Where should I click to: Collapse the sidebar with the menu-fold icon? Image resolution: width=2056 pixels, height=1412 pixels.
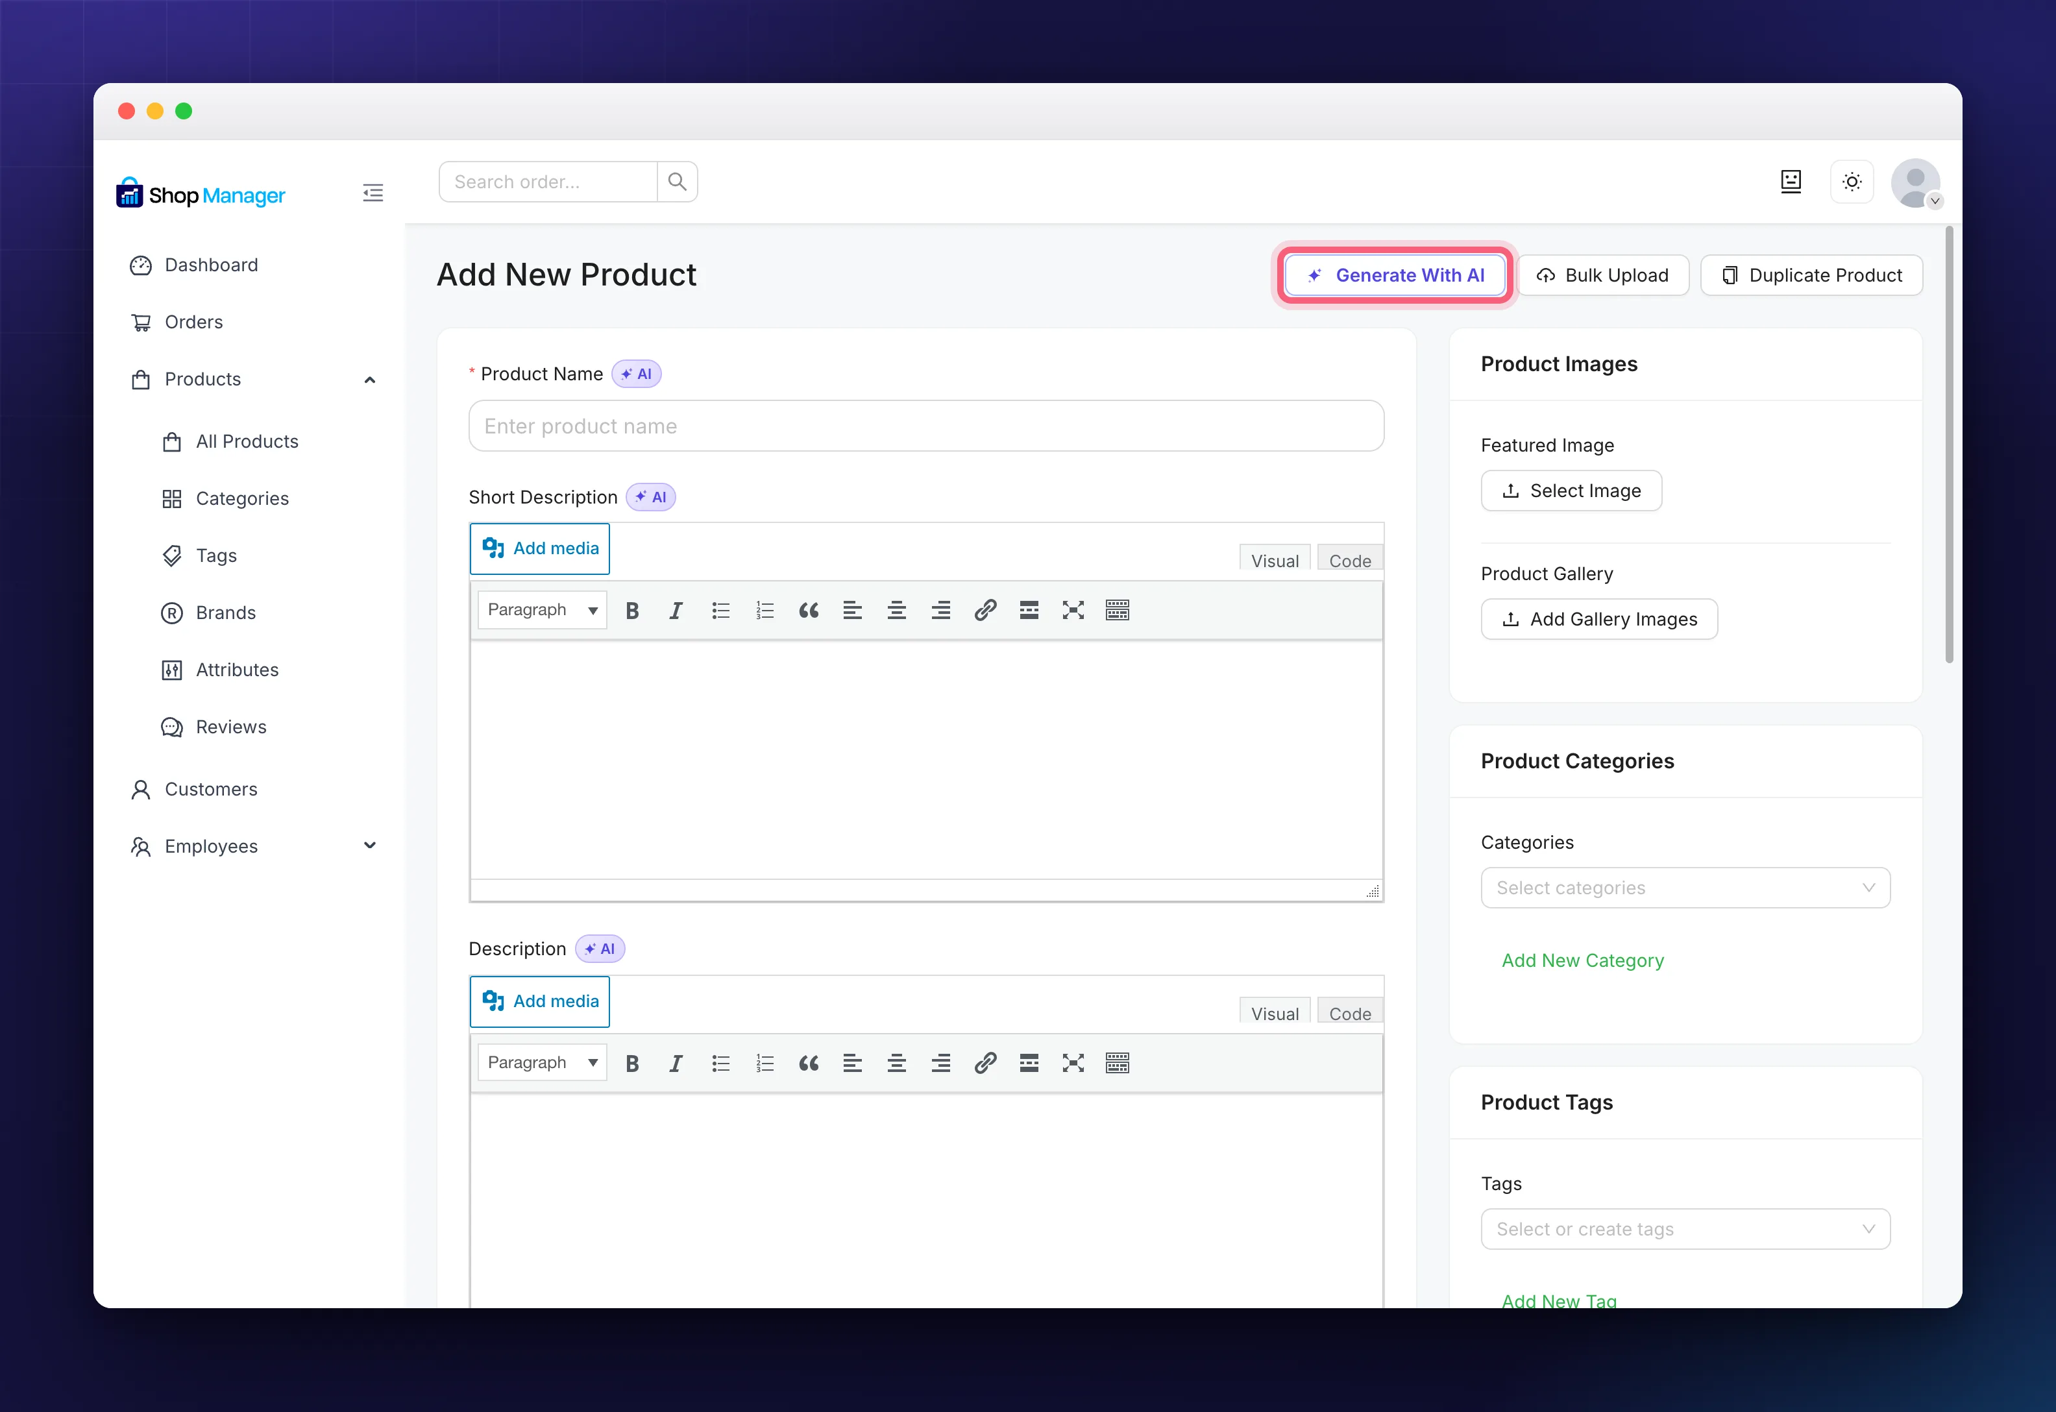373,193
